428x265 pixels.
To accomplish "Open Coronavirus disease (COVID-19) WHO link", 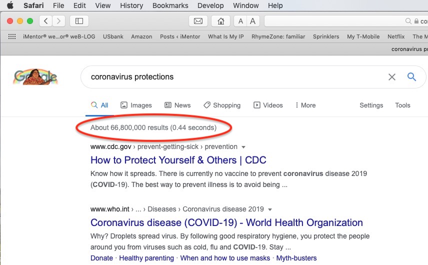I will (x=226, y=222).
